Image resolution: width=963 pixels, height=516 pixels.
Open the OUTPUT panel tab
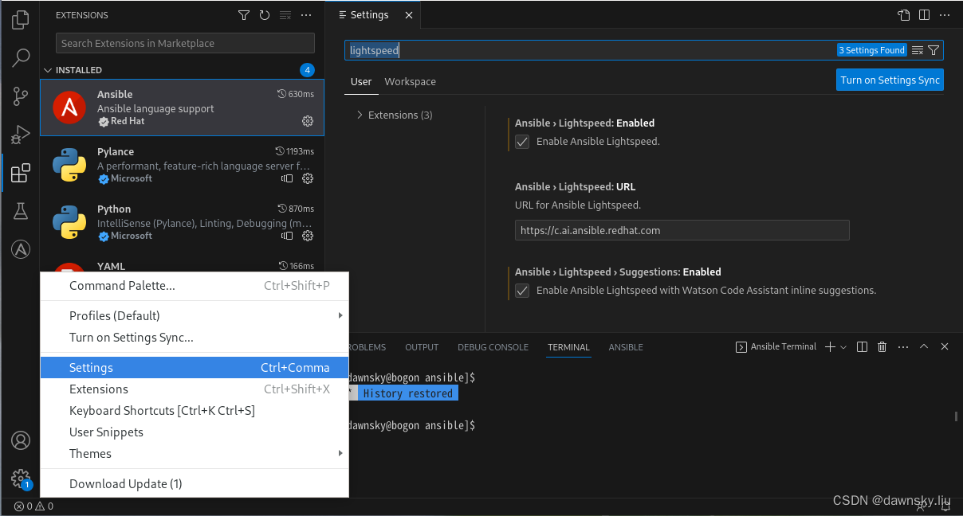pos(422,347)
